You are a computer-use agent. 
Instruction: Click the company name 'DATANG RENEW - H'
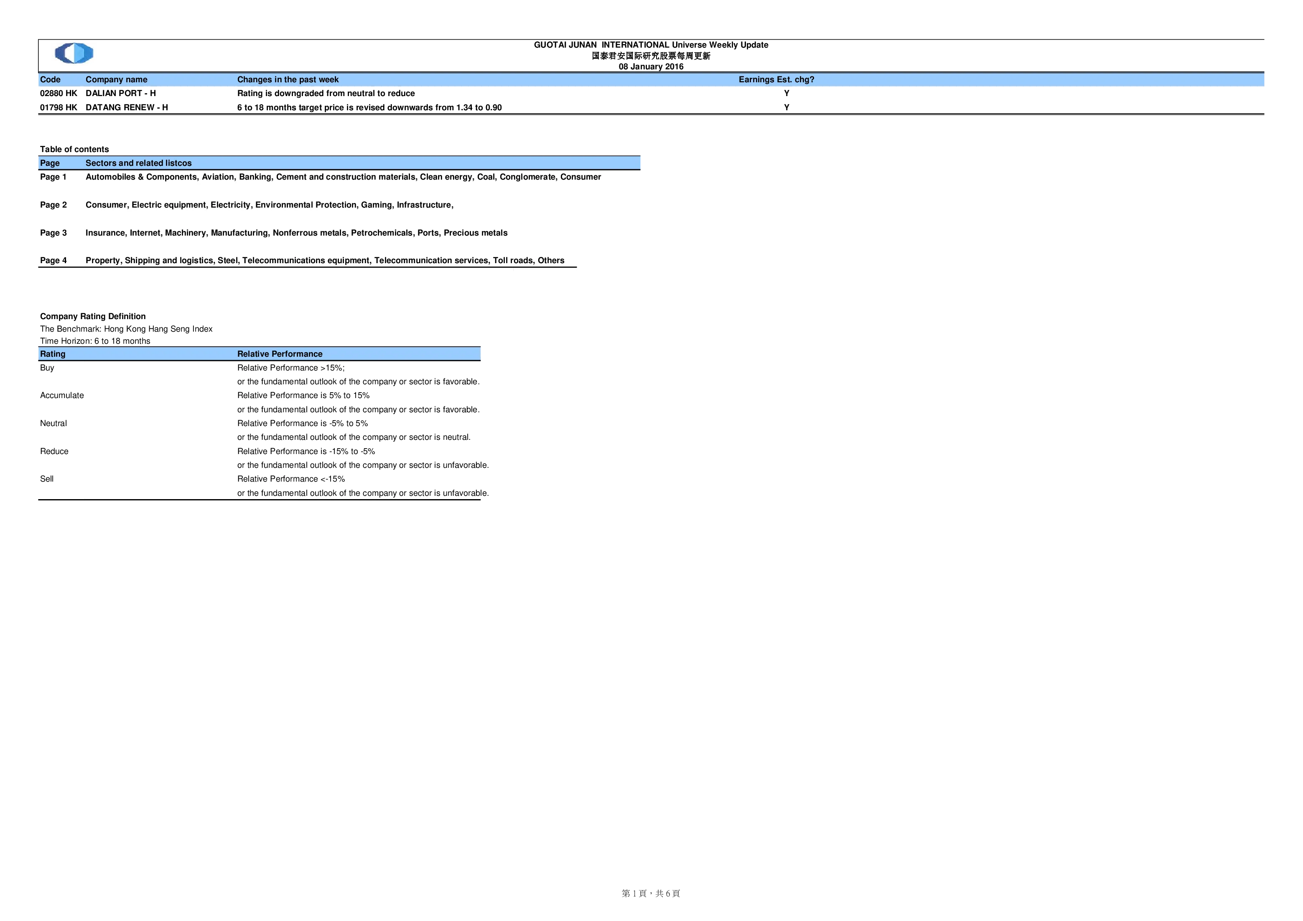tap(127, 107)
